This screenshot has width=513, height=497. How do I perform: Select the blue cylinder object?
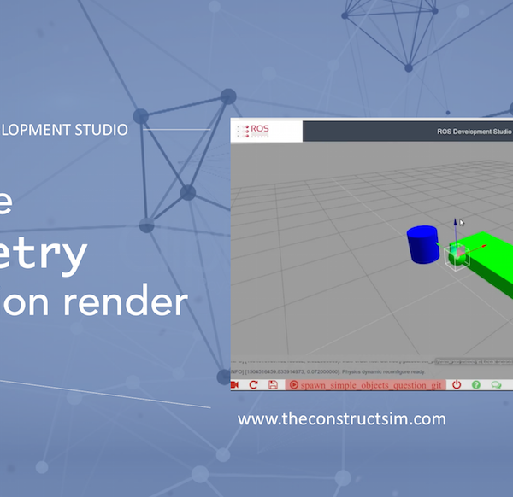421,245
